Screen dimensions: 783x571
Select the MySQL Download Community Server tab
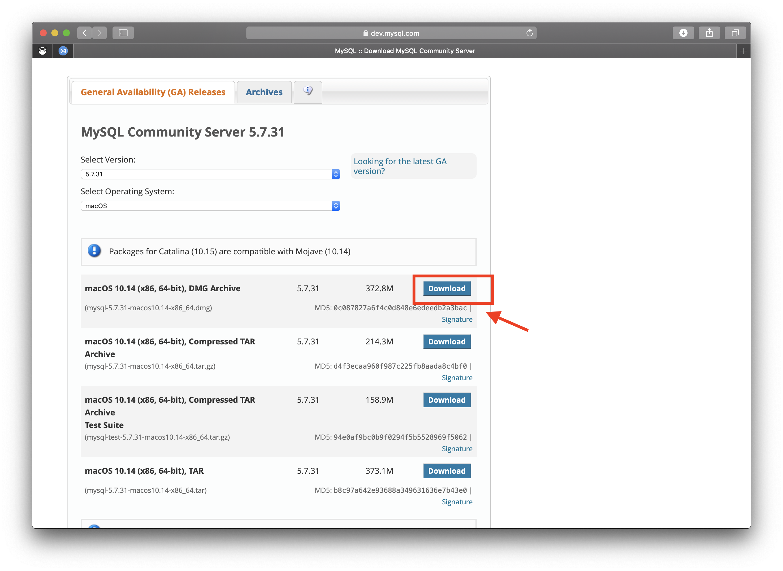[x=405, y=51]
